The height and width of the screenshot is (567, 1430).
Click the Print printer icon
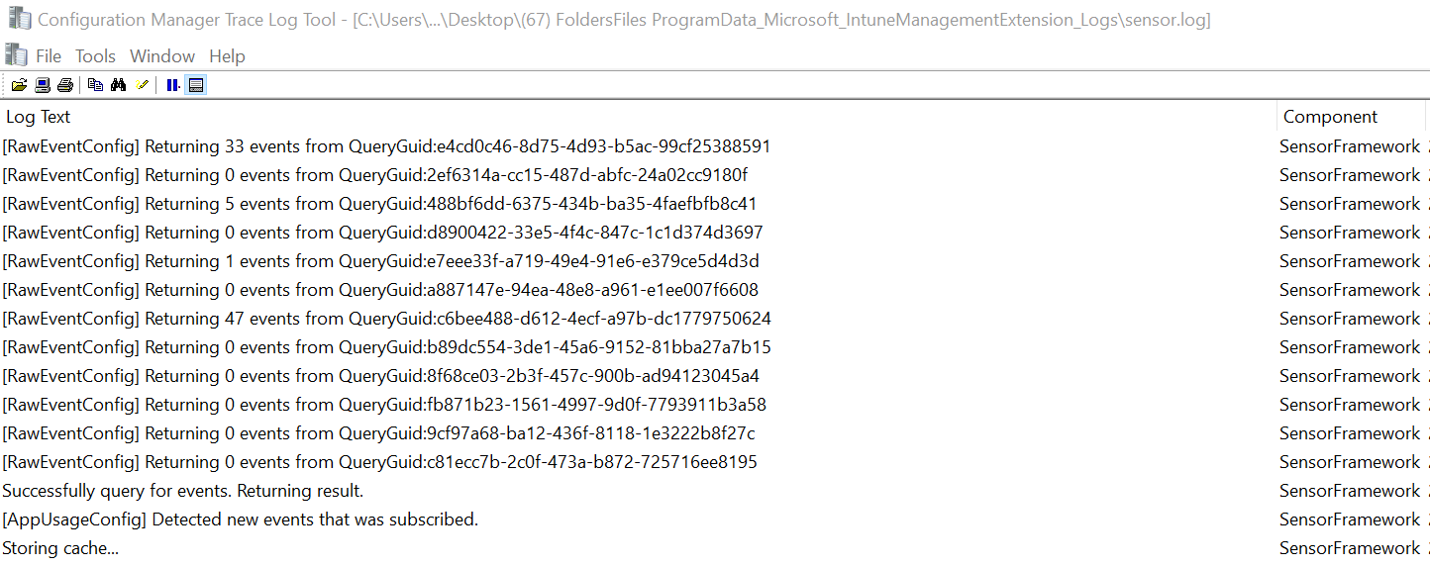click(x=65, y=85)
